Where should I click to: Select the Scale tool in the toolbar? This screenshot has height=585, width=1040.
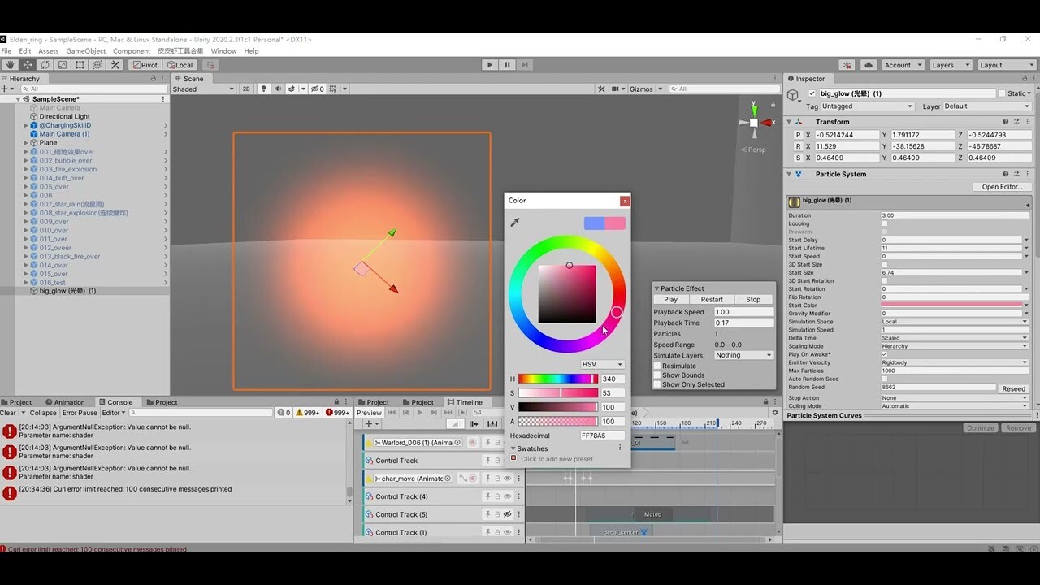pos(62,65)
